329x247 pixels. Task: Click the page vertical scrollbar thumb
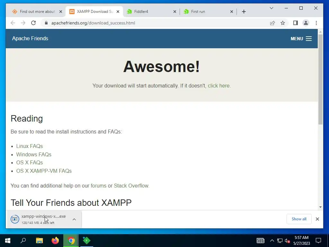click(x=320, y=79)
